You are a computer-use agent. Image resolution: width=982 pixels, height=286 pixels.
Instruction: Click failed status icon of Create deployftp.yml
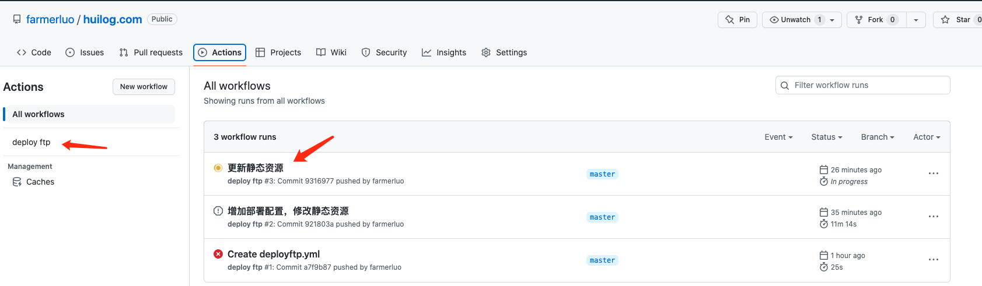(218, 254)
